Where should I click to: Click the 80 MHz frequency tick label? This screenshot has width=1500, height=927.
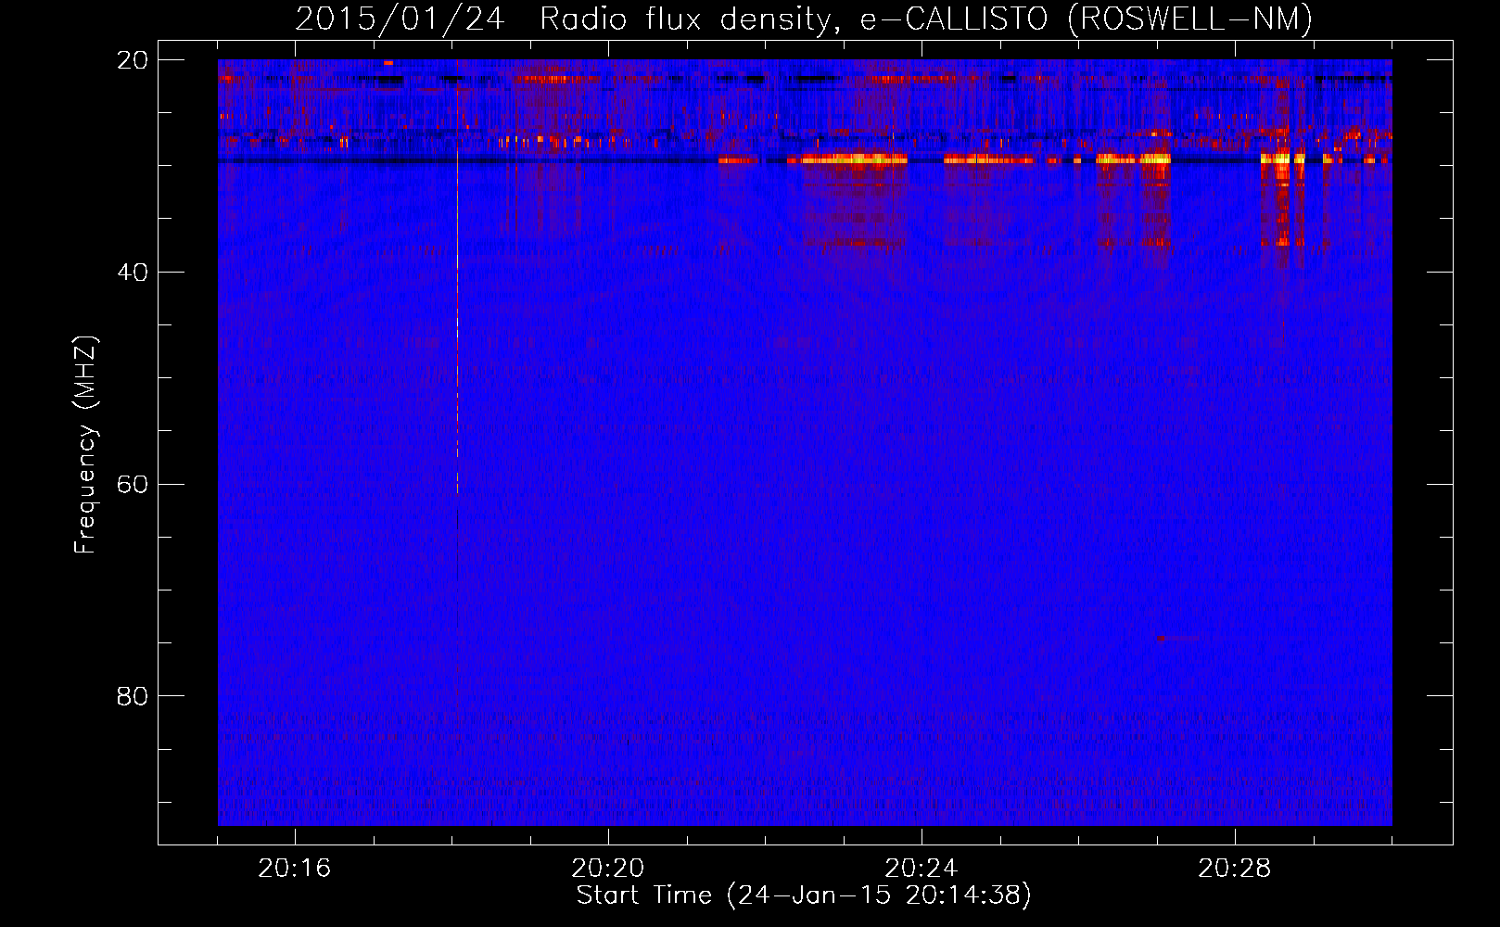point(132,696)
